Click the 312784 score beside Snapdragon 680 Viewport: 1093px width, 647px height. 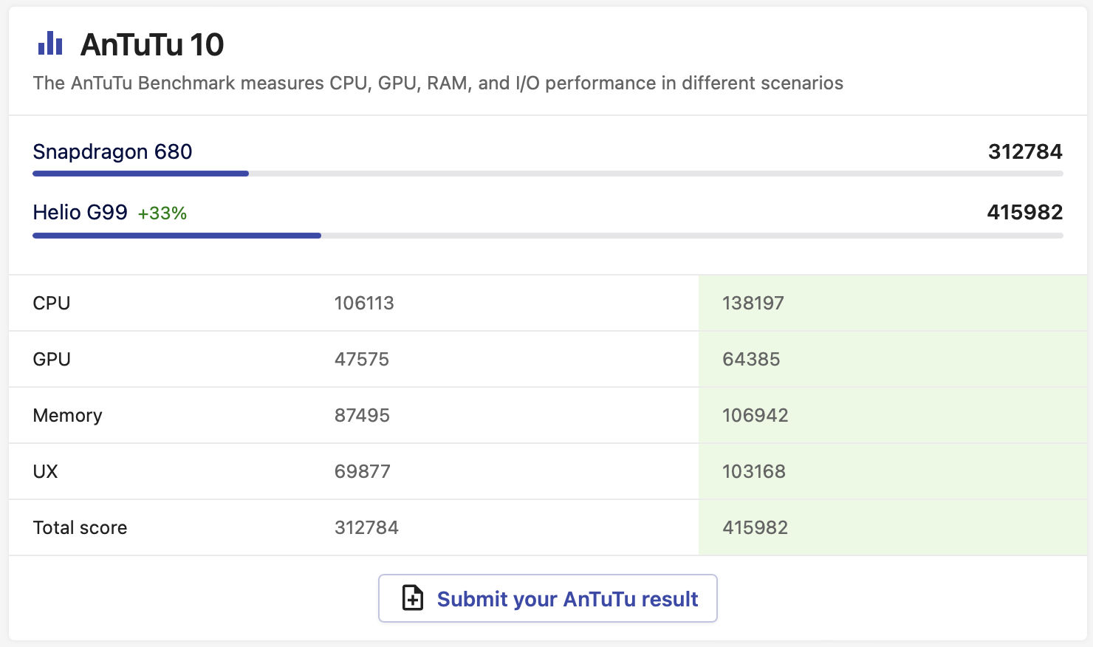point(1025,151)
